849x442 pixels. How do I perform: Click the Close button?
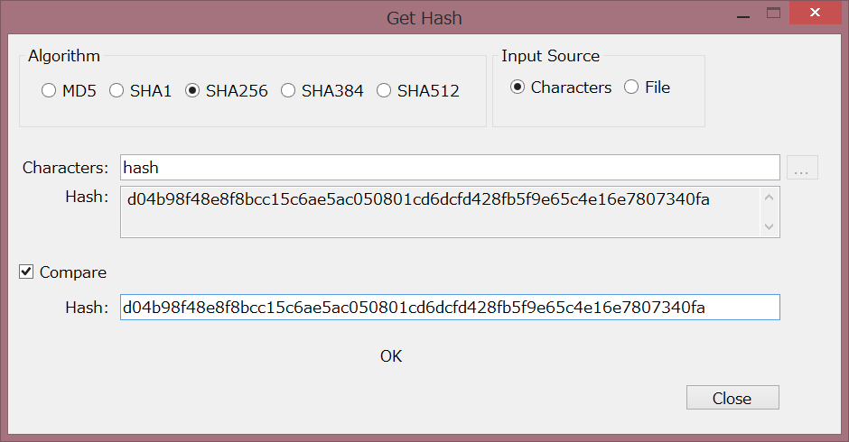tap(732, 398)
